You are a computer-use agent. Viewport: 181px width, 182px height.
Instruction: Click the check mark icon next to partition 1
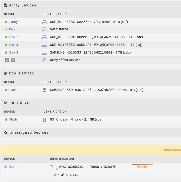pyautogui.click(x=55, y=175)
